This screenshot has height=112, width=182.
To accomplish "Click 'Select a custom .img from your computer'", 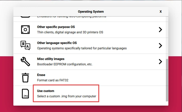I will 67,96.
